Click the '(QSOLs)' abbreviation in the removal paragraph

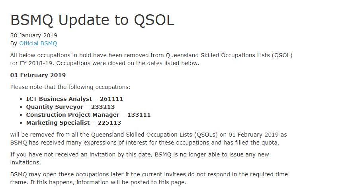[x=206, y=135]
